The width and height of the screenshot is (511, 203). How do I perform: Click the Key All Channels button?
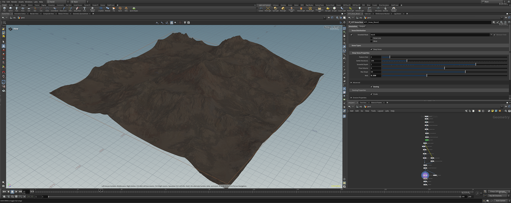tap(496, 196)
